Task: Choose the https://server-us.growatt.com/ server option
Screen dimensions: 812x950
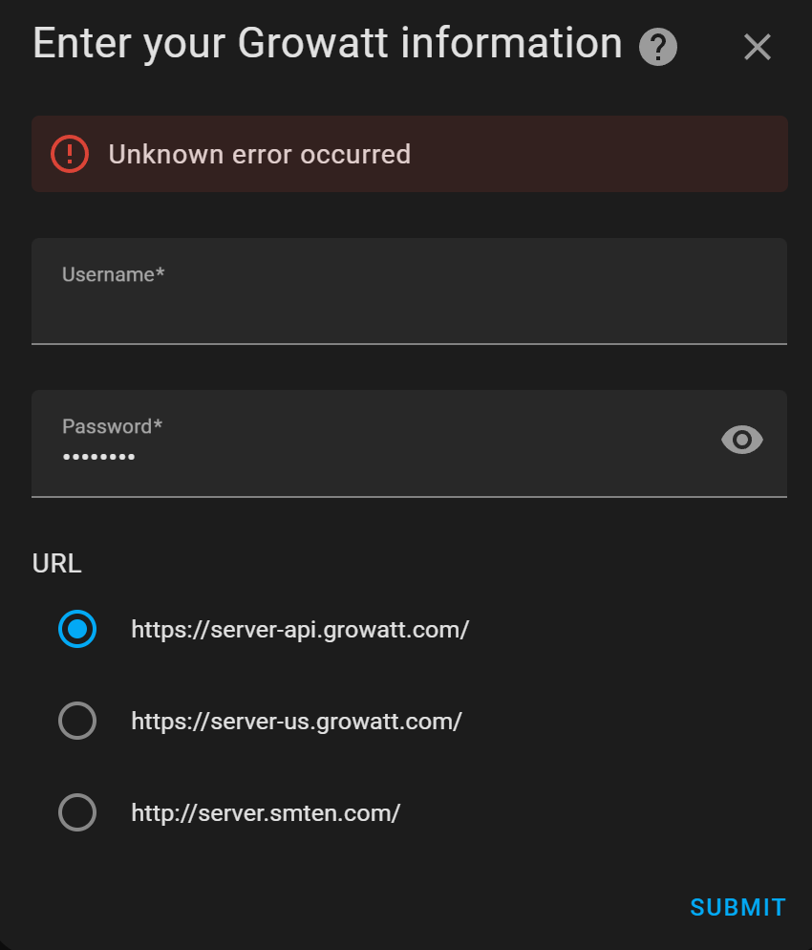Action: (x=77, y=721)
